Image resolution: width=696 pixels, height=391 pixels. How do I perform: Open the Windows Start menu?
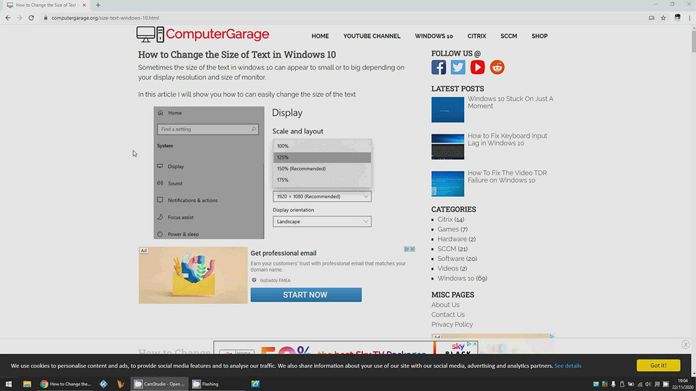click(9, 384)
